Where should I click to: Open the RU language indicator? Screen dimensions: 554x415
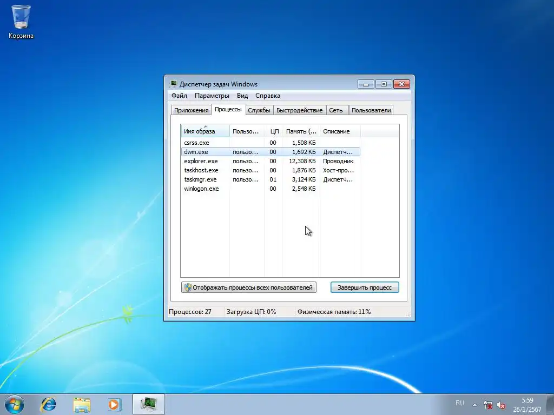tap(460, 403)
